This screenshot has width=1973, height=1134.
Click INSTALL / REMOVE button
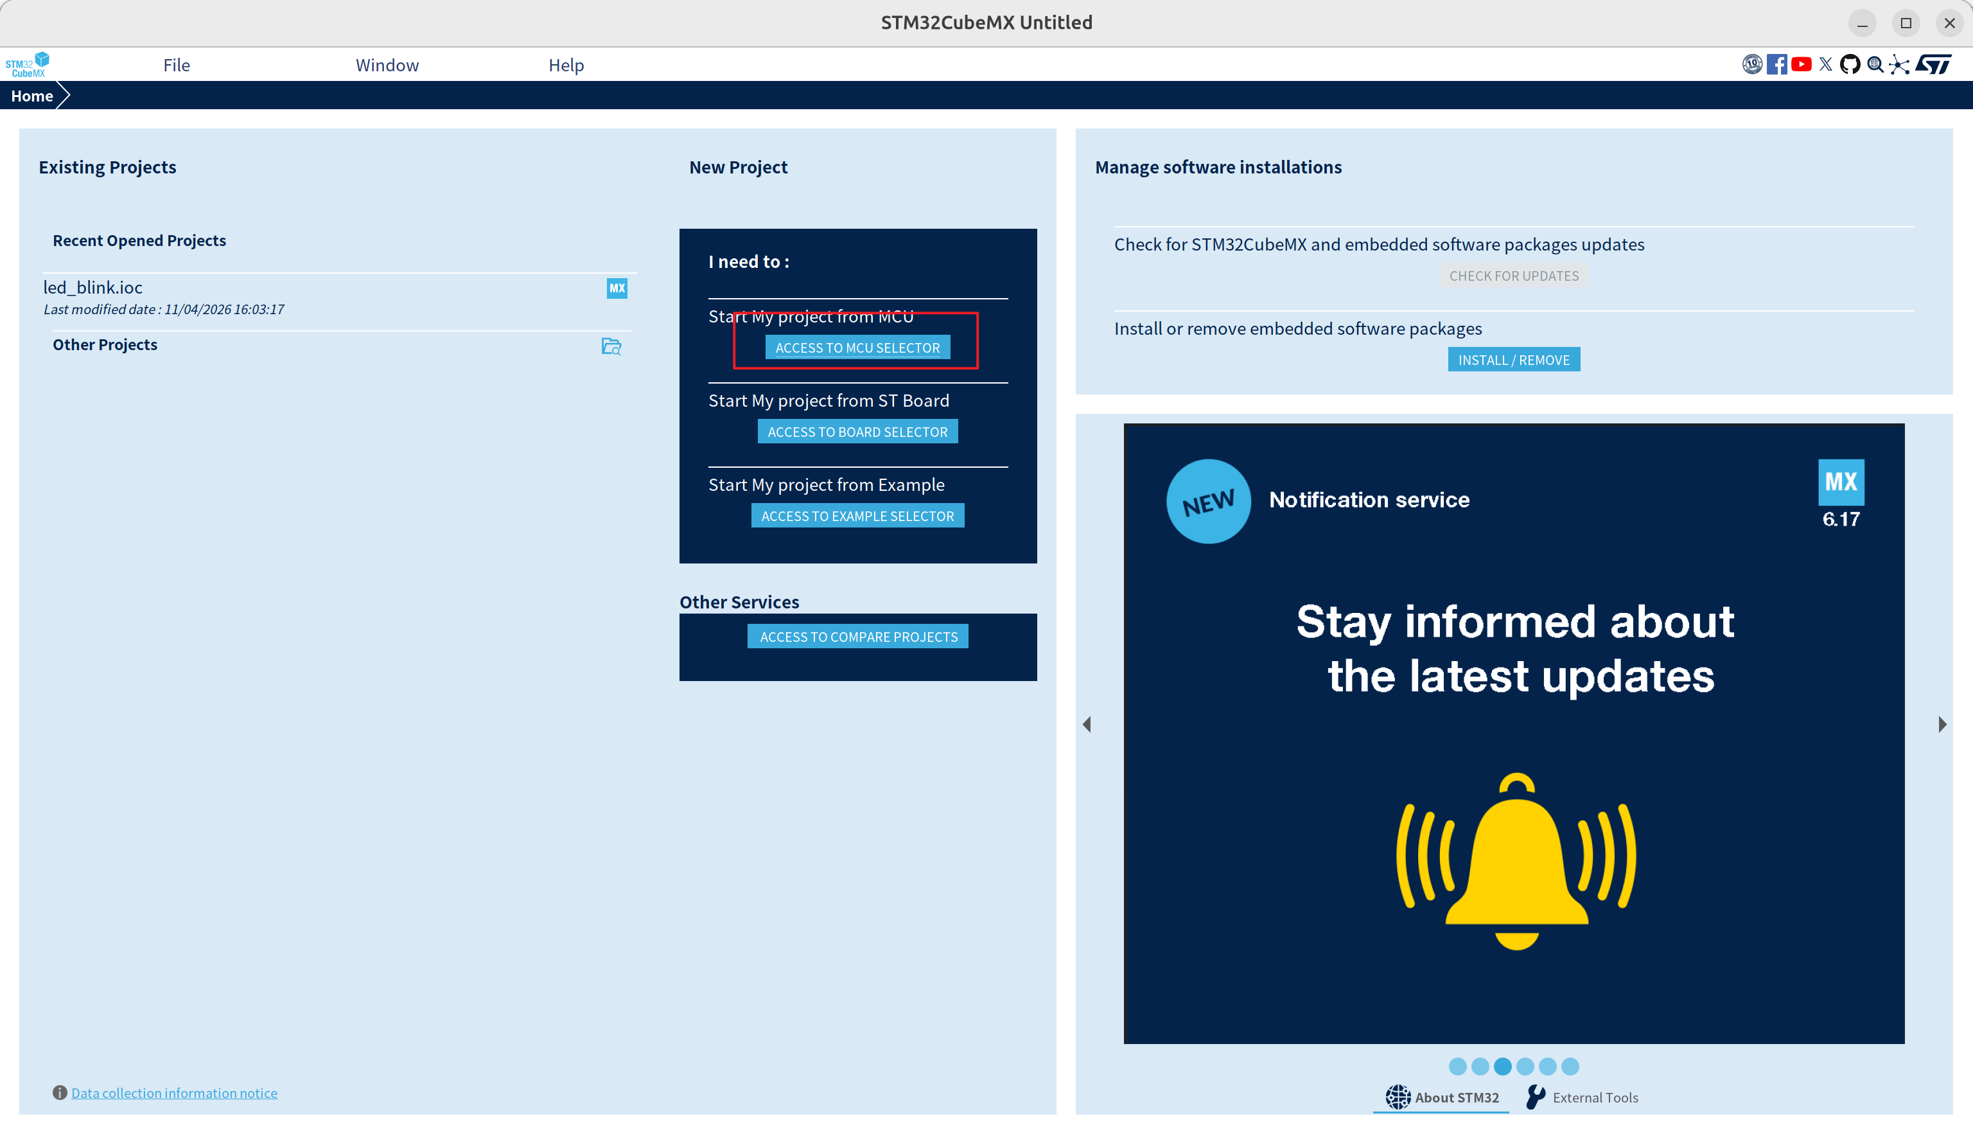click(1513, 360)
